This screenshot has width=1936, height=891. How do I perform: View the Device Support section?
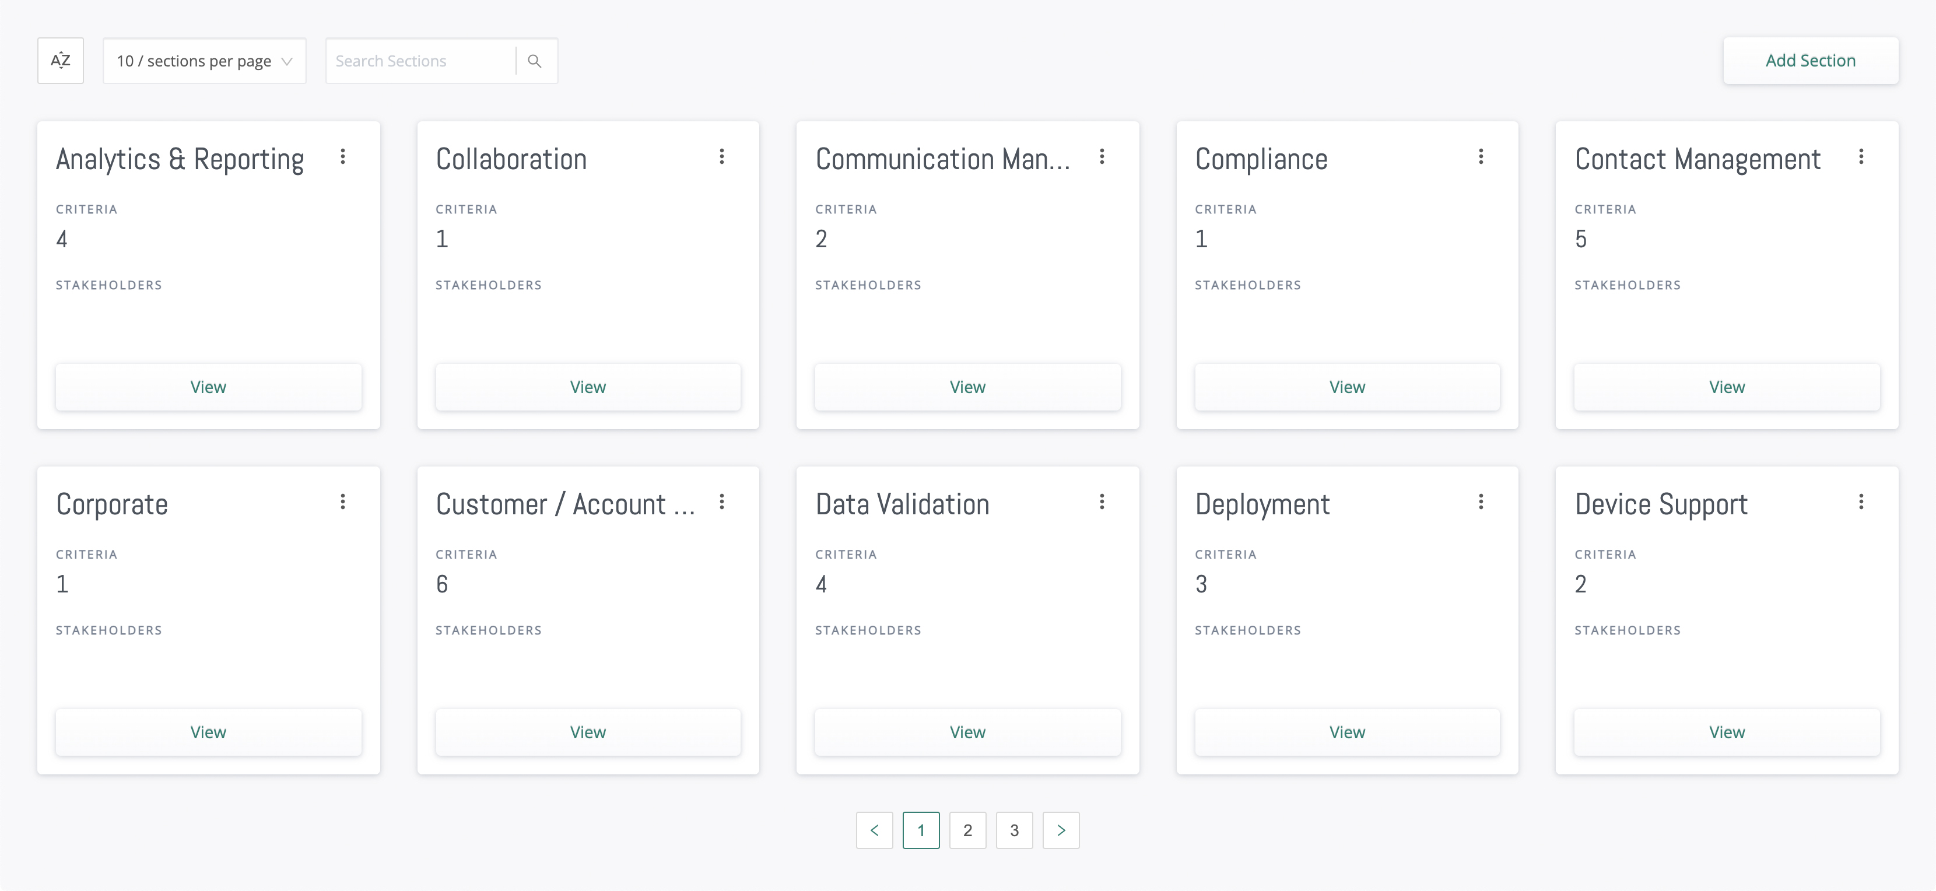(1727, 732)
